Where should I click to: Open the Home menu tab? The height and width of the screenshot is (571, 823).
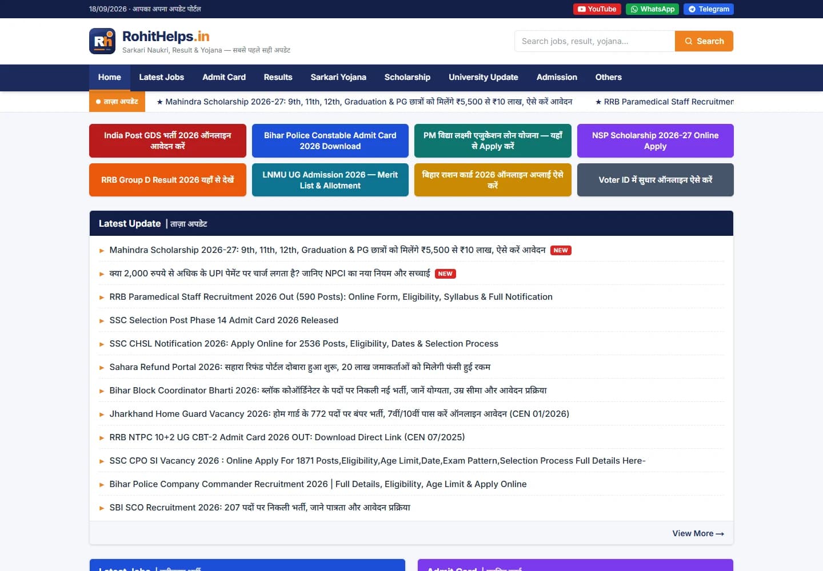coord(110,77)
